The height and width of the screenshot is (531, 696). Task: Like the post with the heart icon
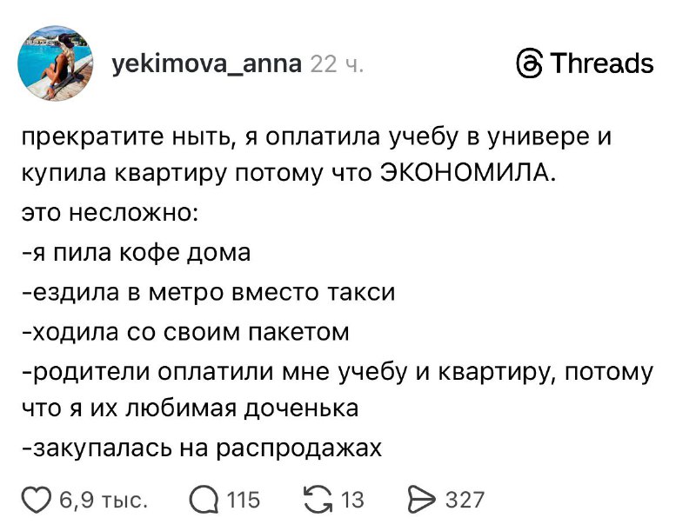coord(35,501)
